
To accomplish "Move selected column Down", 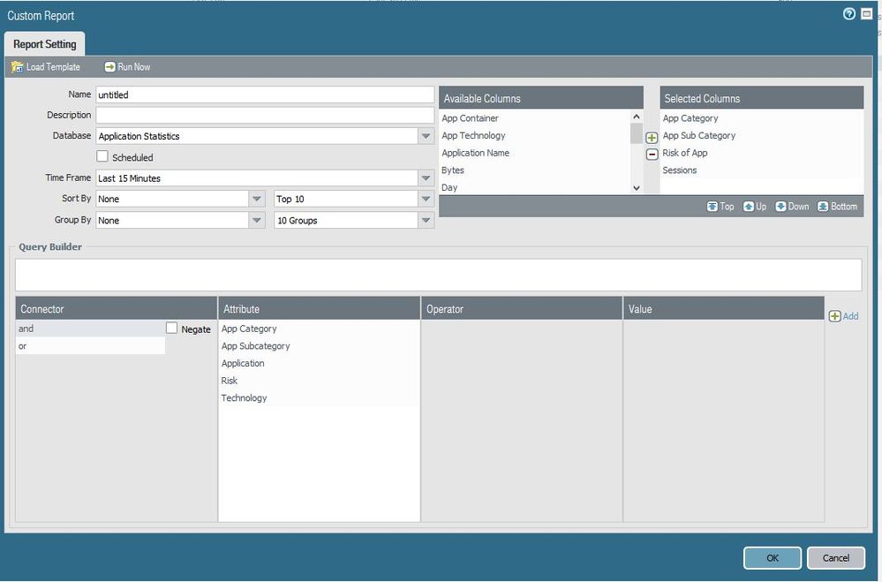I will [x=792, y=207].
